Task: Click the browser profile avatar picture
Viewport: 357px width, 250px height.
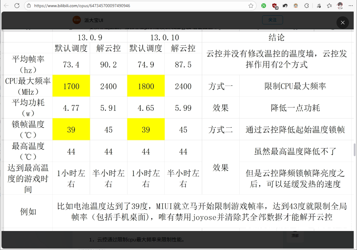Action: tap(340, 6)
